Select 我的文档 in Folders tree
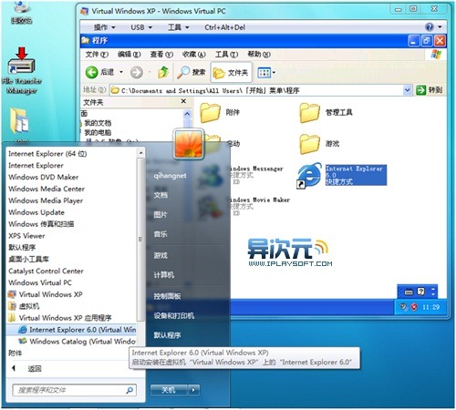Viewport: 456px width, 410px height. click(98, 123)
